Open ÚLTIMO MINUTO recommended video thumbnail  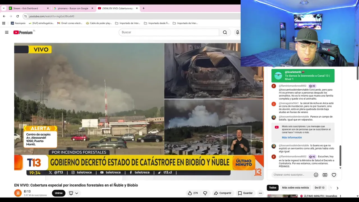pyautogui.click(x=282, y=196)
